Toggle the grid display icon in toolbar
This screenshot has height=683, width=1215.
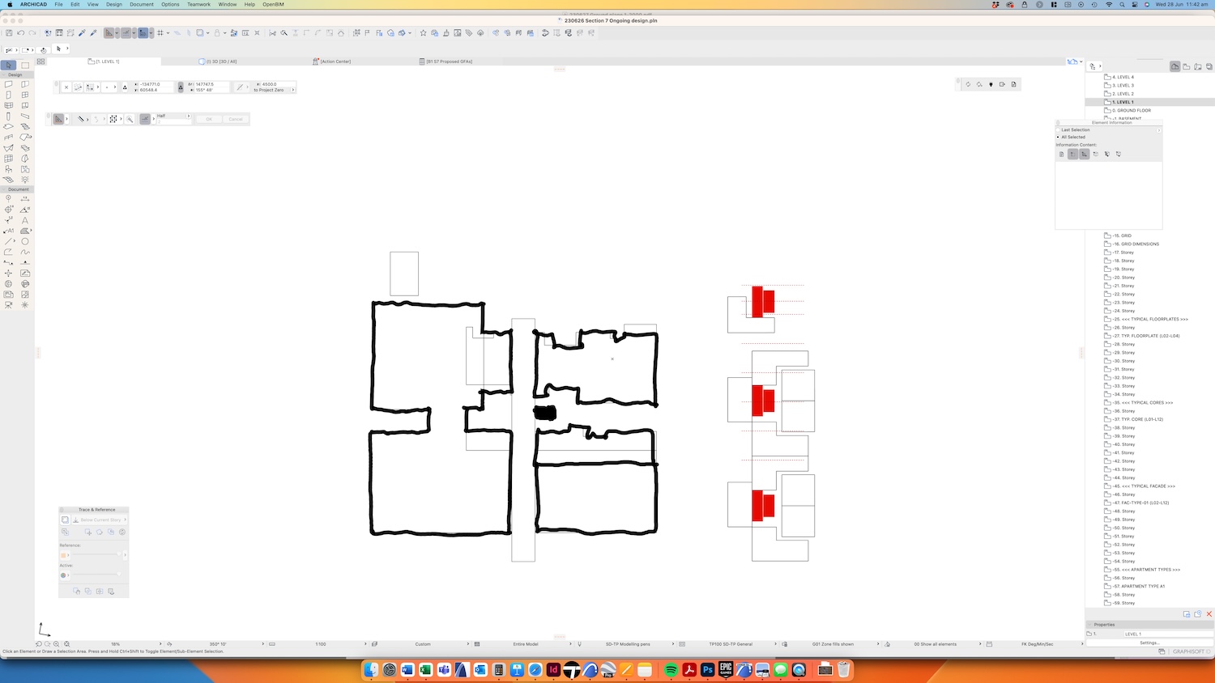pyautogui.click(x=160, y=33)
